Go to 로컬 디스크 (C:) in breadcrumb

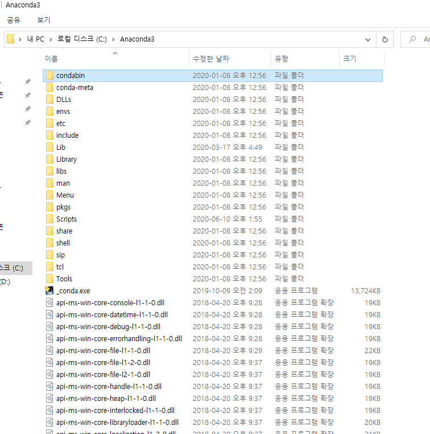tap(82, 39)
